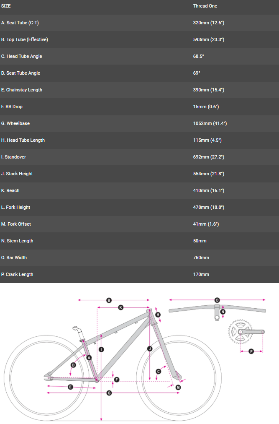
Task: Select the 'G. Wheelbase' row label
Action: (15, 123)
